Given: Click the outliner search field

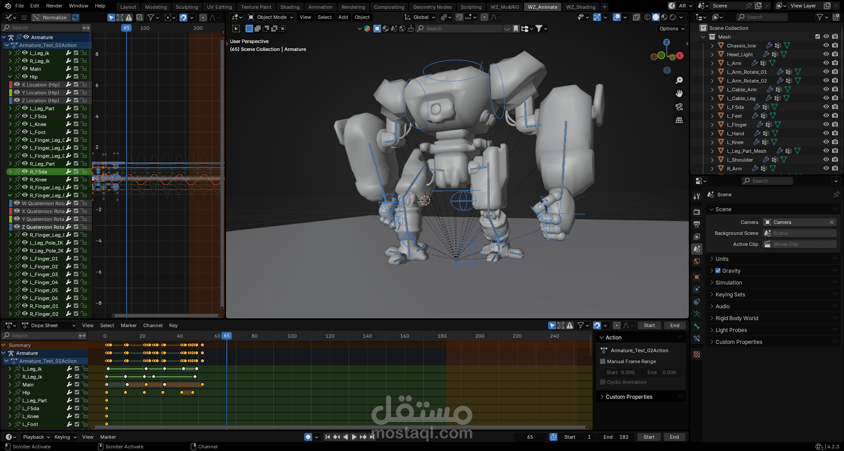Looking at the screenshot, I should 762,17.
